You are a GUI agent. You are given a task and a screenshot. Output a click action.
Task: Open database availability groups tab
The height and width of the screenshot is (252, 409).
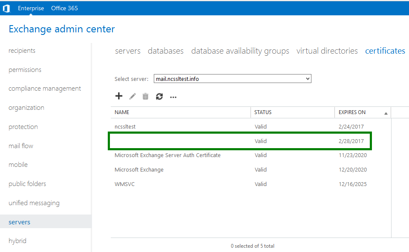(x=240, y=51)
